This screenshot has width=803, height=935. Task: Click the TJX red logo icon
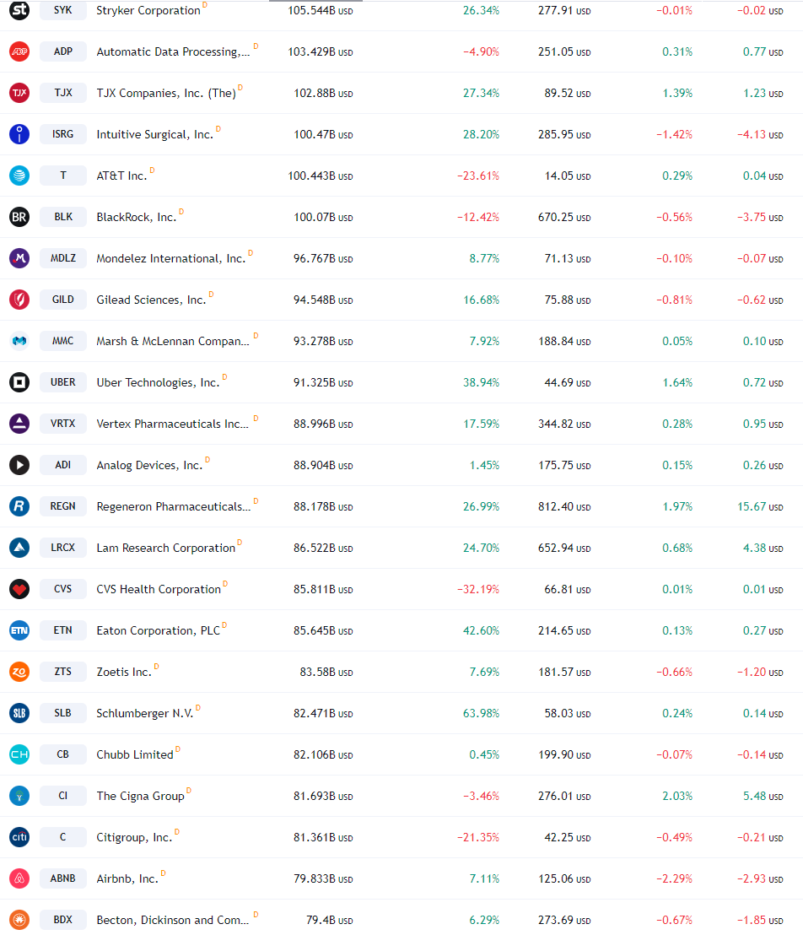(x=19, y=93)
